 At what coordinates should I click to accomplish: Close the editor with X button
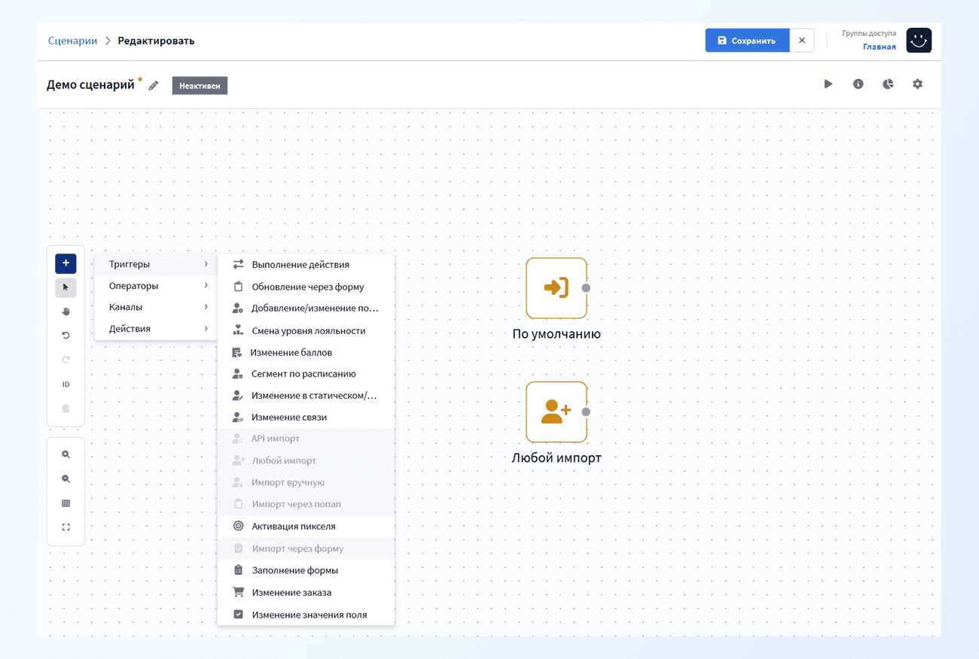802,41
